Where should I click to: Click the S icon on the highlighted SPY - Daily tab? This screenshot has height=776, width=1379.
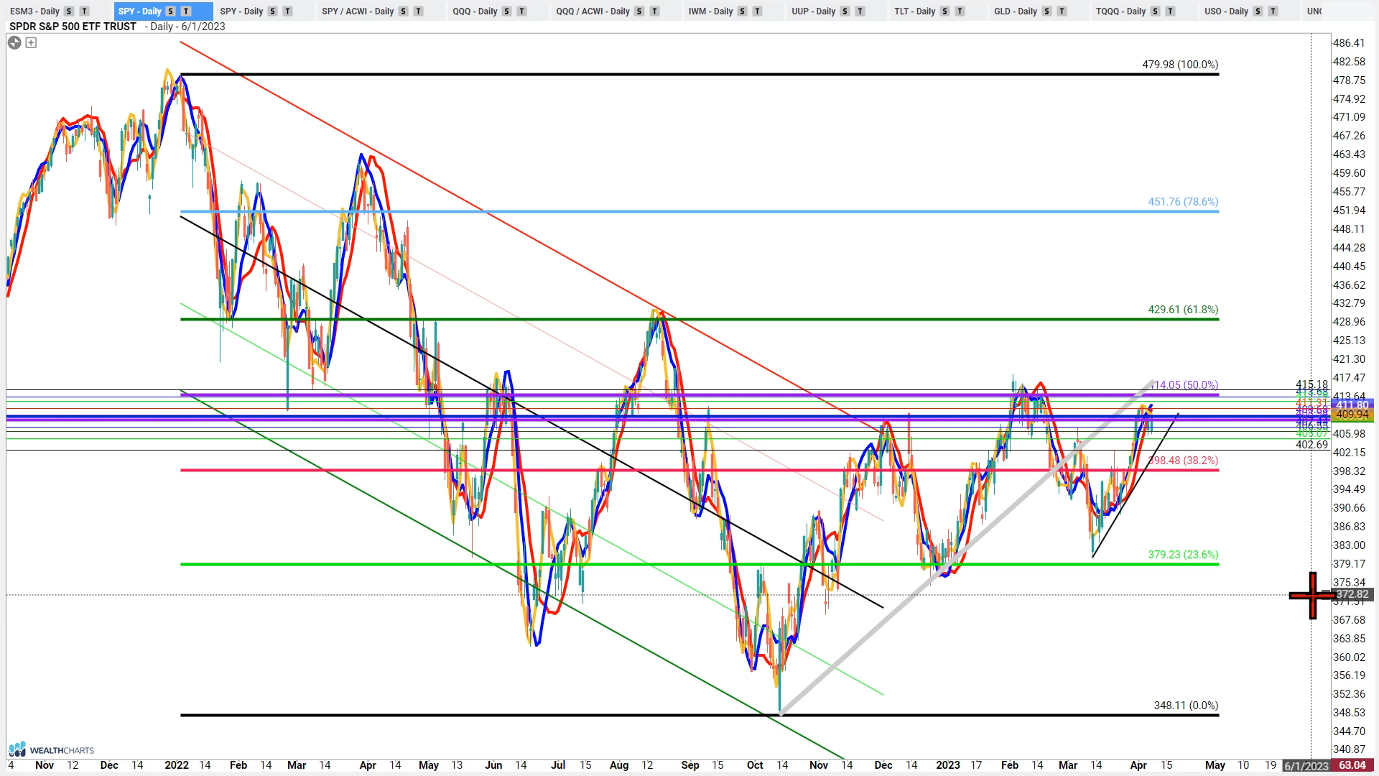170,11
